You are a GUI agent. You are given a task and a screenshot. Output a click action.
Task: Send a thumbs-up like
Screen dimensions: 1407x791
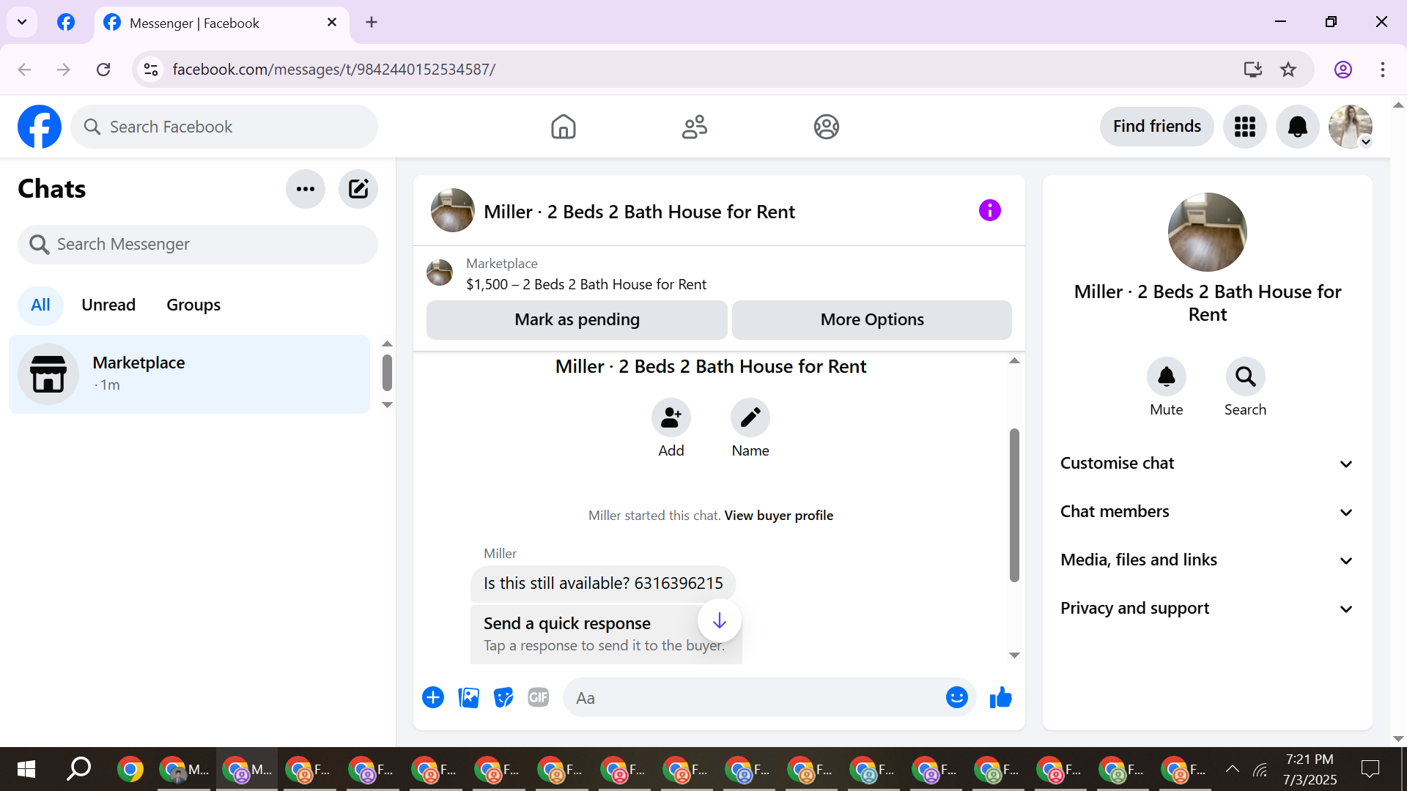[1000, 698]
